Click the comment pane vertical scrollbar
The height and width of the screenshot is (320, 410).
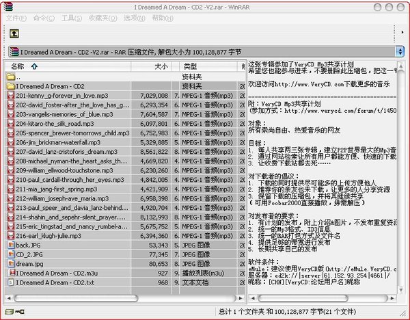click(x=400, y=177)
